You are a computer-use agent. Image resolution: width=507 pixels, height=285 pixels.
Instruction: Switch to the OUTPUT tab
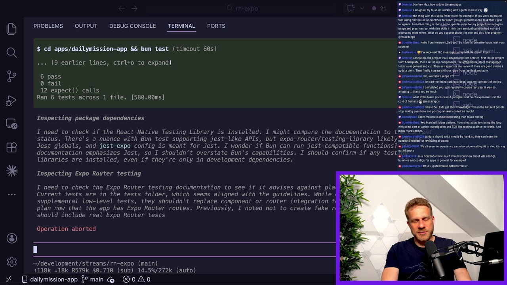86,26
